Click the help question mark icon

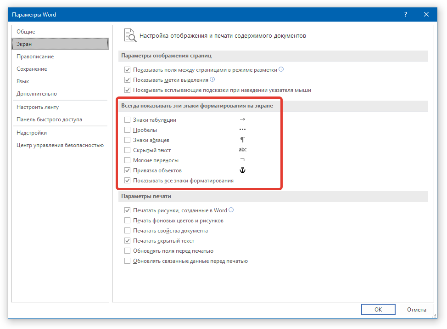(x=405, y=15)
